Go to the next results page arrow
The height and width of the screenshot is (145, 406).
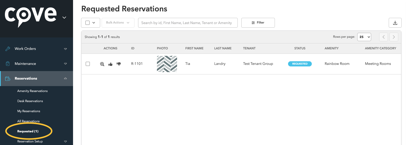pos(394,37)
